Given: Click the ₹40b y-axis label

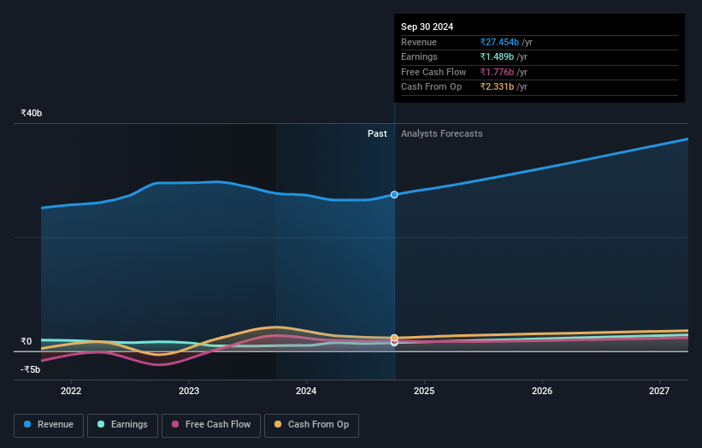Looking at the screenshot, I should click(x=32, y=113).
